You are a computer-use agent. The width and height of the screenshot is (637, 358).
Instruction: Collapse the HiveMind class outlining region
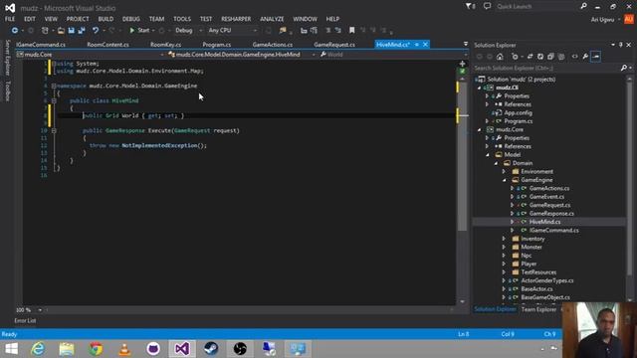[x=54, y=100]
